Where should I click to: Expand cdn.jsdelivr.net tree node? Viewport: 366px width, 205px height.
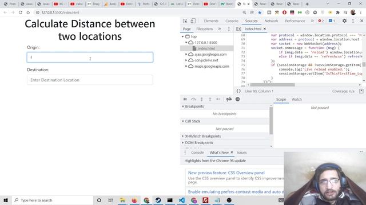(x=186, y=60)
